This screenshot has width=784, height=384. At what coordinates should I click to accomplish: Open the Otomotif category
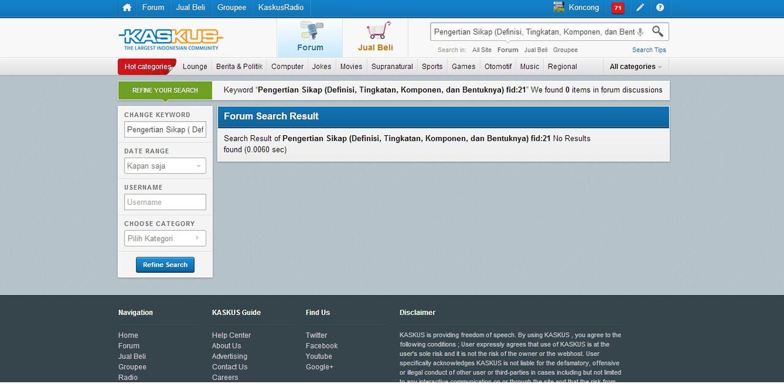click(x=498, y=67)
